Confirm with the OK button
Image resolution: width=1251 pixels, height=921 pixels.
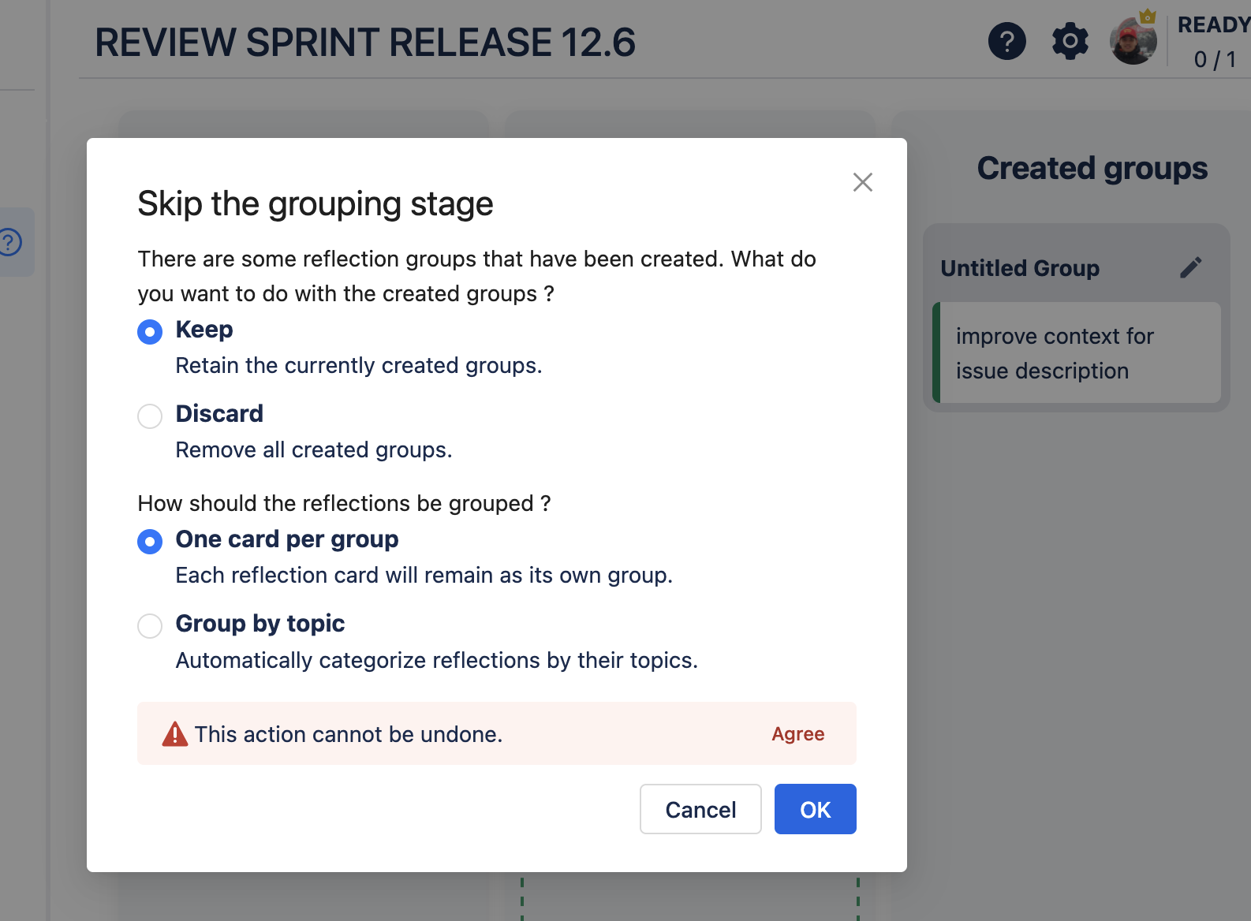(x=815, y=809)
